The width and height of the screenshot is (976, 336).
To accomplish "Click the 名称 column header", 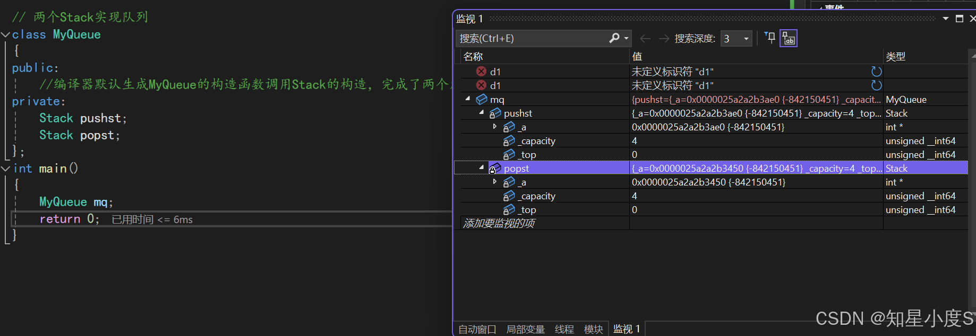I will point(473,57).
